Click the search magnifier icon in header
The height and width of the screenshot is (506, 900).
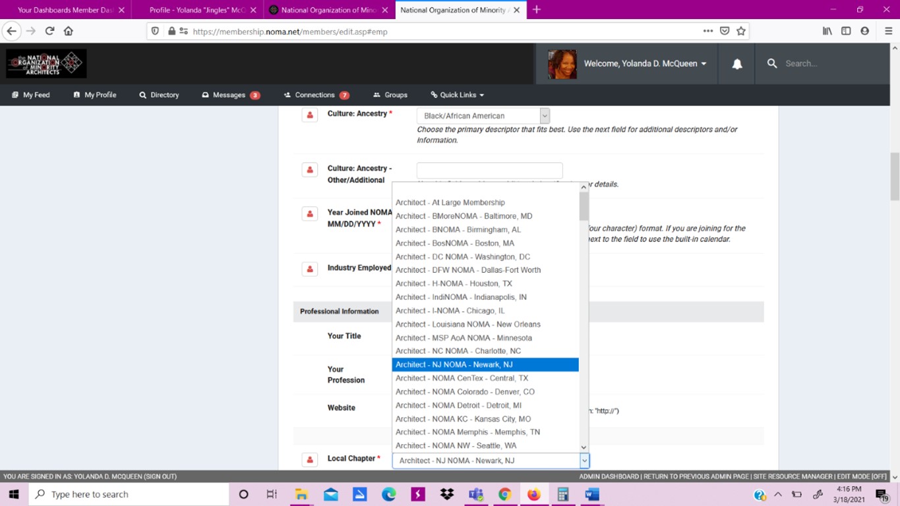772,63
